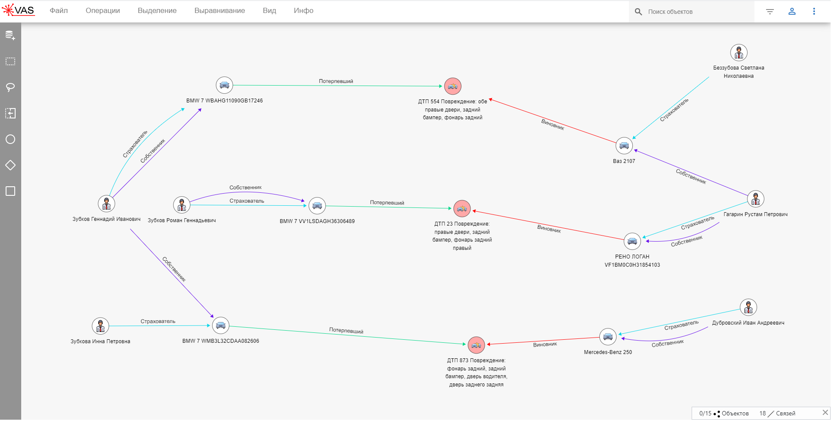Click the Потерпевший label to ДТП 873
Viewport: 831px width, 421px height.
coord(346,331)
